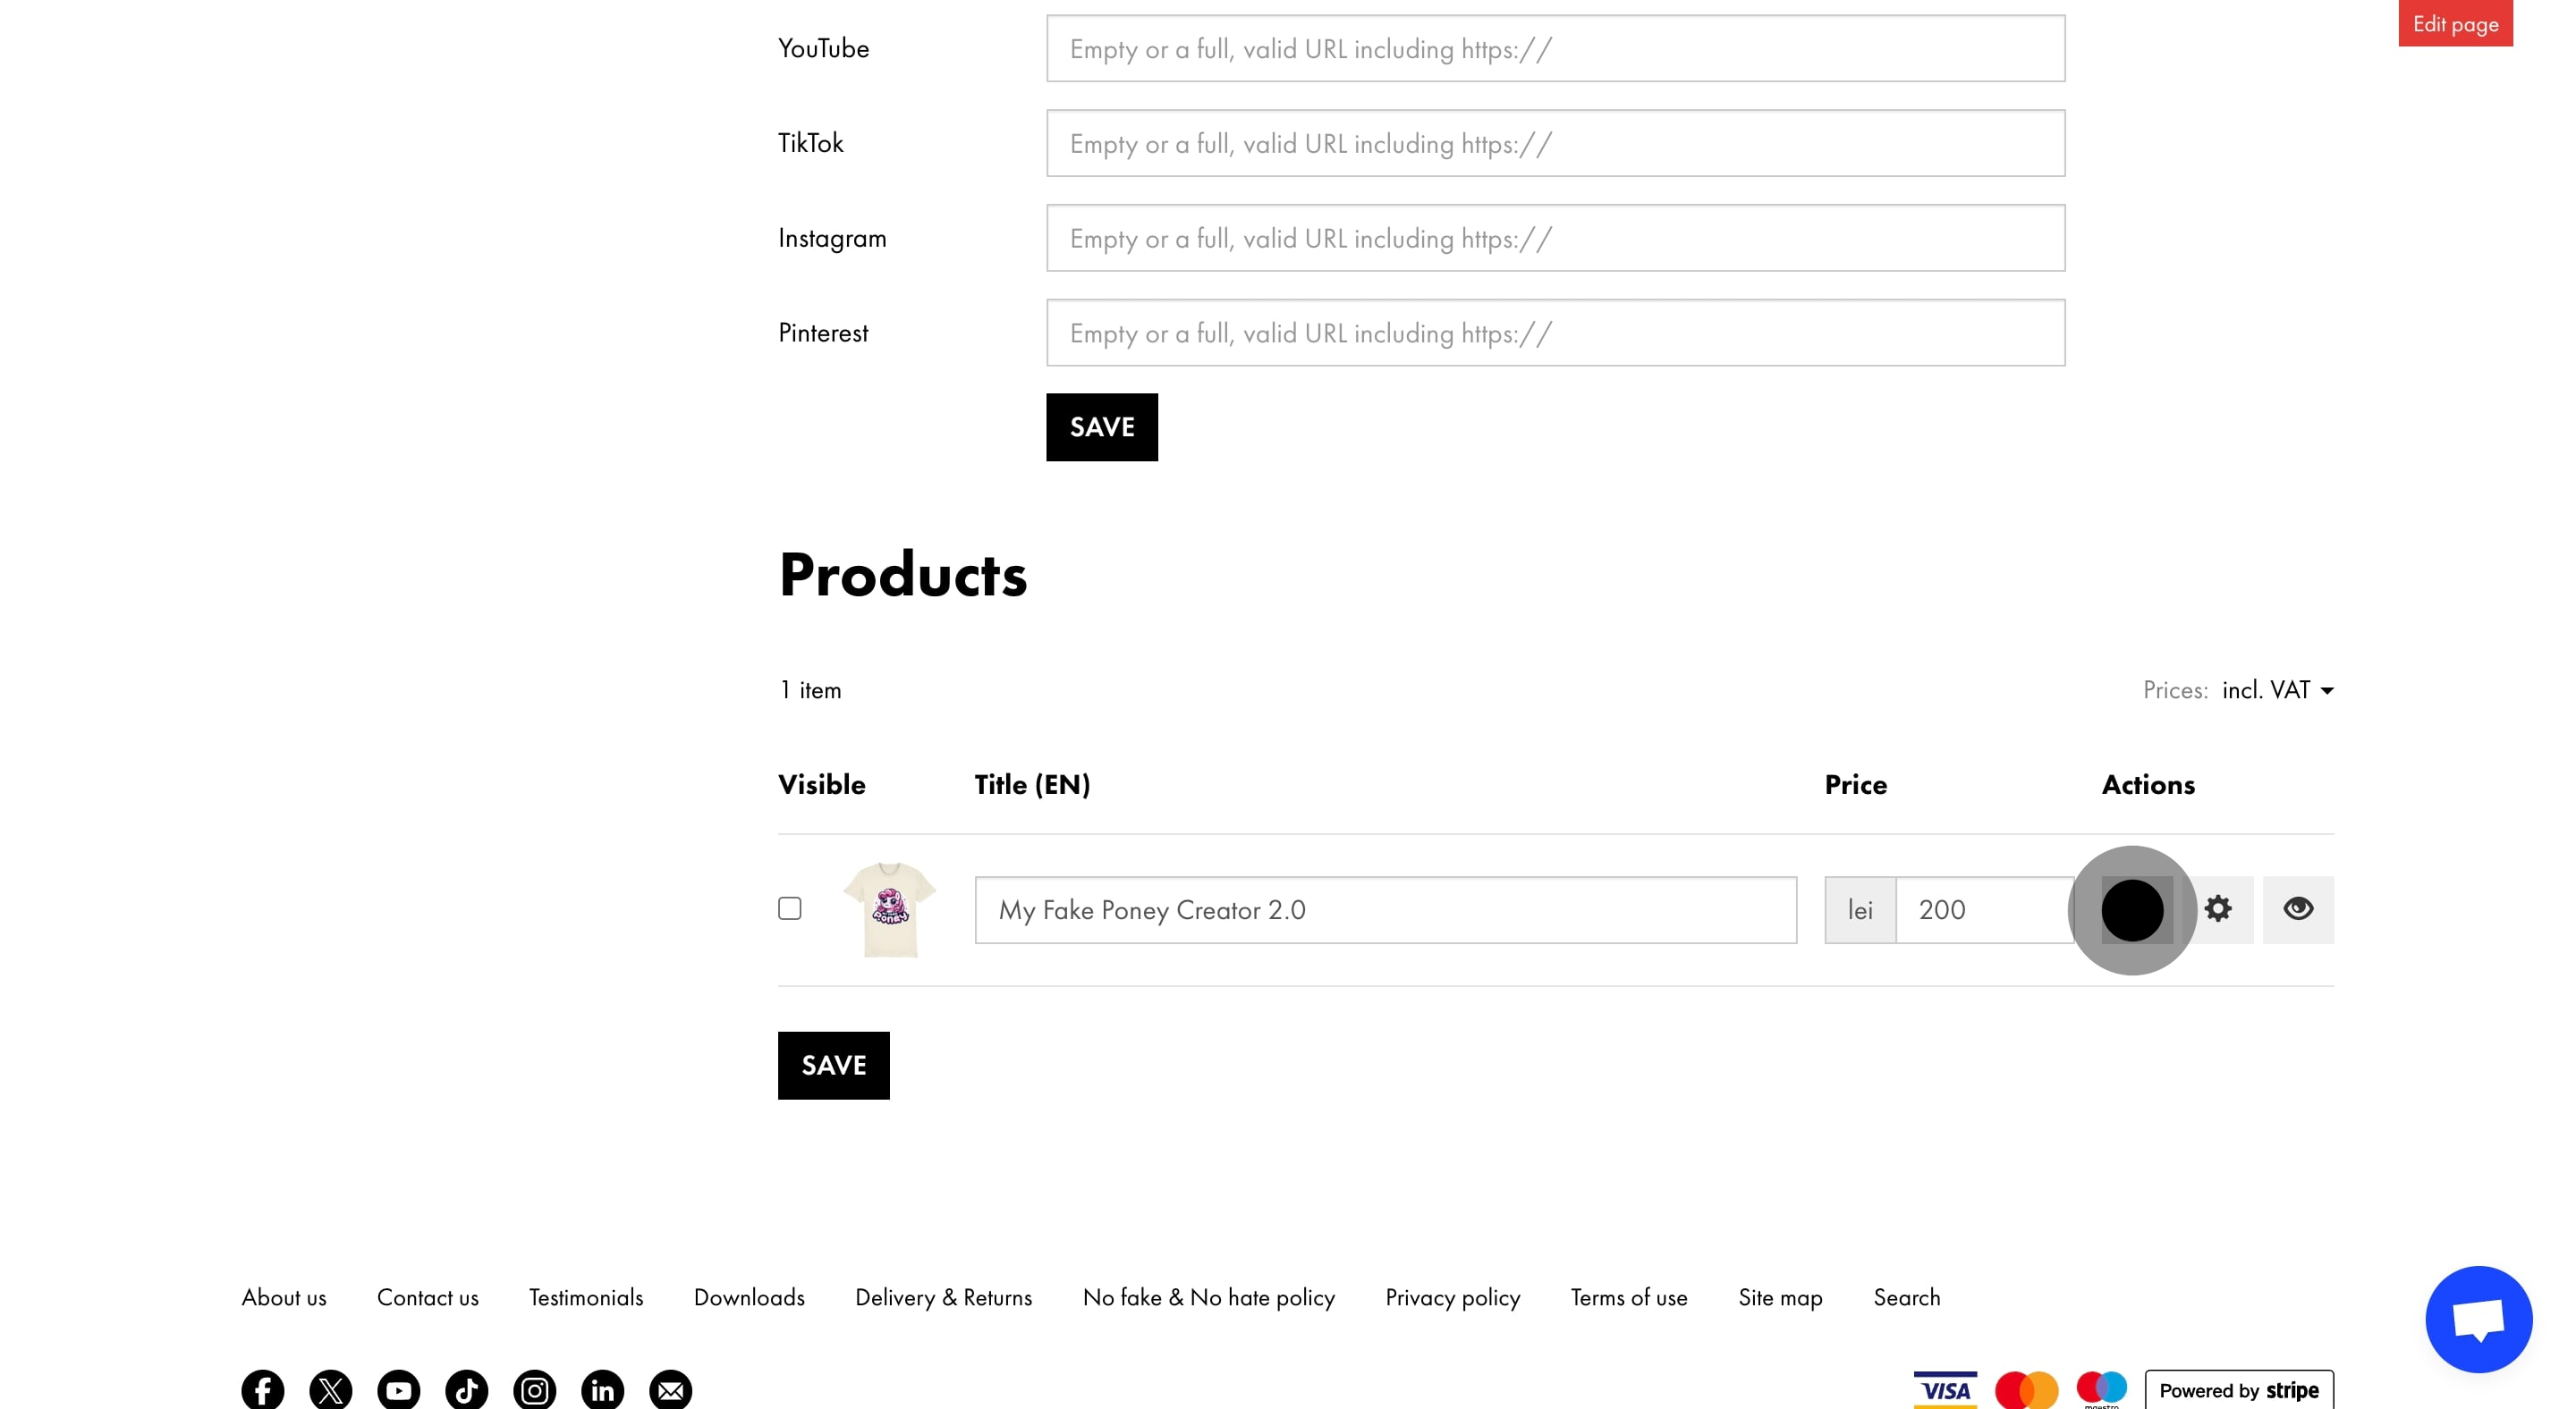Click the Facebook icon in footer
The height and width of the screenshot is (1409, 2576).
262,1389
